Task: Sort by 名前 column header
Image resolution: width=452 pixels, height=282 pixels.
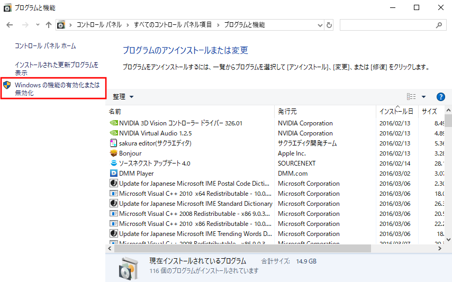Action: [191, 112]
